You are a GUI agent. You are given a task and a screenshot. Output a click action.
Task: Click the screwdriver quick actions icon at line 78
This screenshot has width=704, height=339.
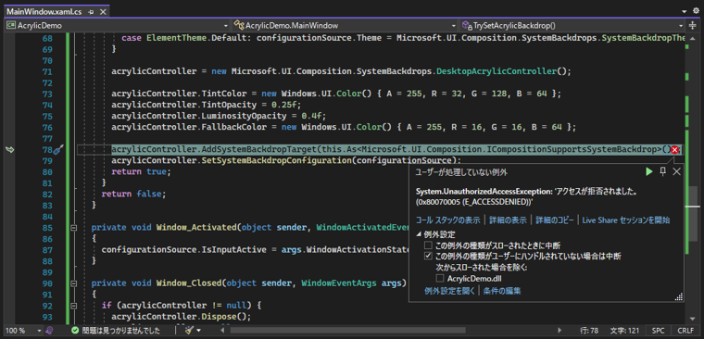coord(58,150)
